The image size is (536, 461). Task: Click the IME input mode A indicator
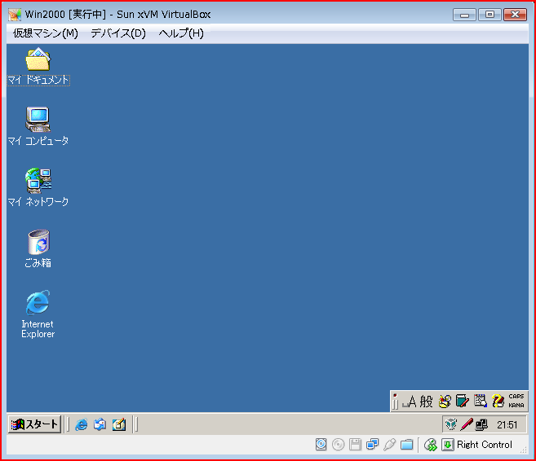tap(410, 402)
